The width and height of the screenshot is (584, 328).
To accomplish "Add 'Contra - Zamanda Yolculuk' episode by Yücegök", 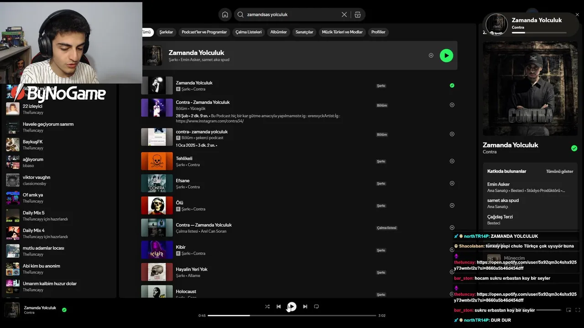I will (452, 105).
